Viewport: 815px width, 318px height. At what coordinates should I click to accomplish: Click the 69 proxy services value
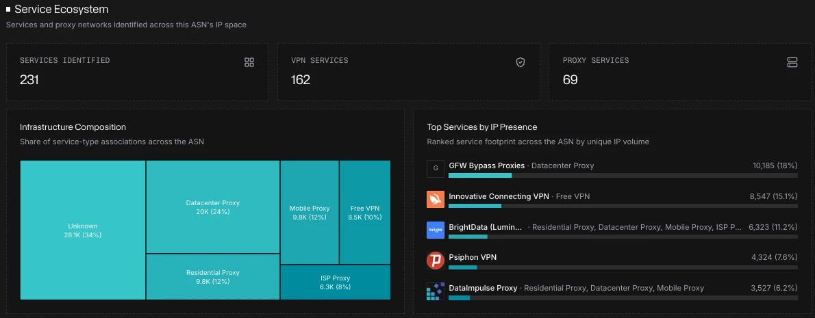(x=570, y=79)
